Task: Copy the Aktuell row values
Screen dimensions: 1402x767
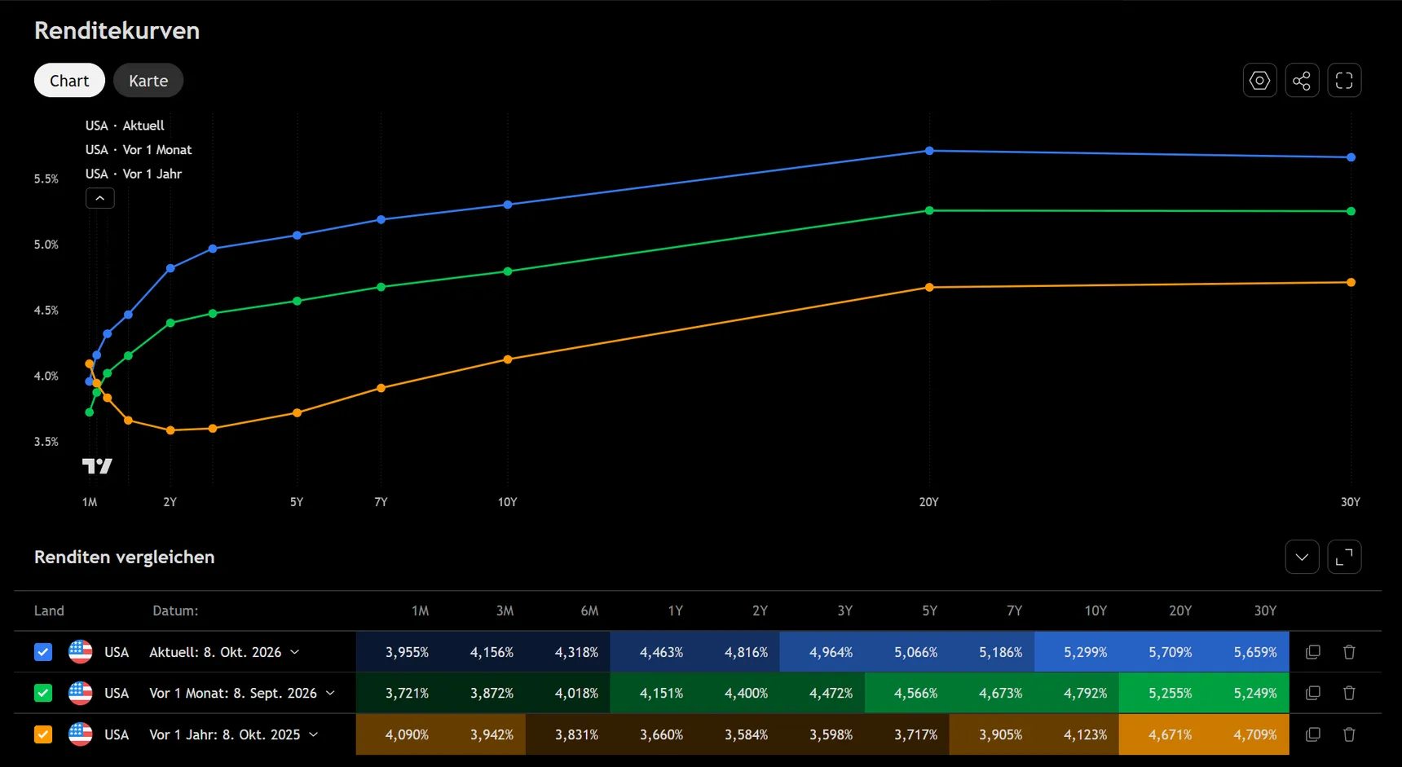Action: coord(1312,652)
